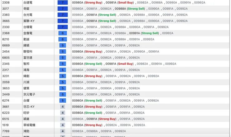The image size is (231, 137).
Task: Click 00980A (Strong Buy) in the 緯創 row
Action: (87, 76)
